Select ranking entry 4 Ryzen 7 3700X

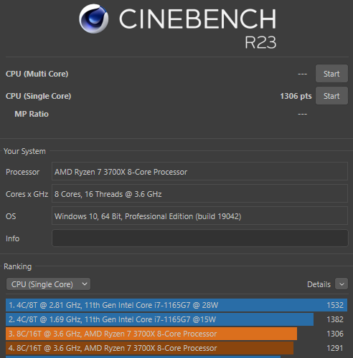point(176,348)
